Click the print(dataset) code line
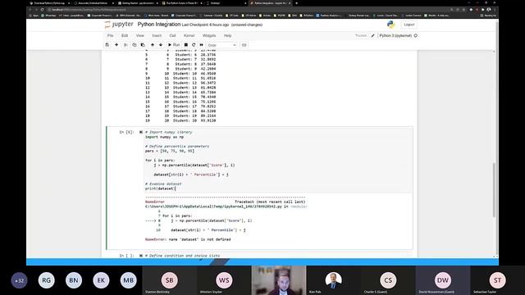This screenshot has width=525, height=295. coord(160,188)
